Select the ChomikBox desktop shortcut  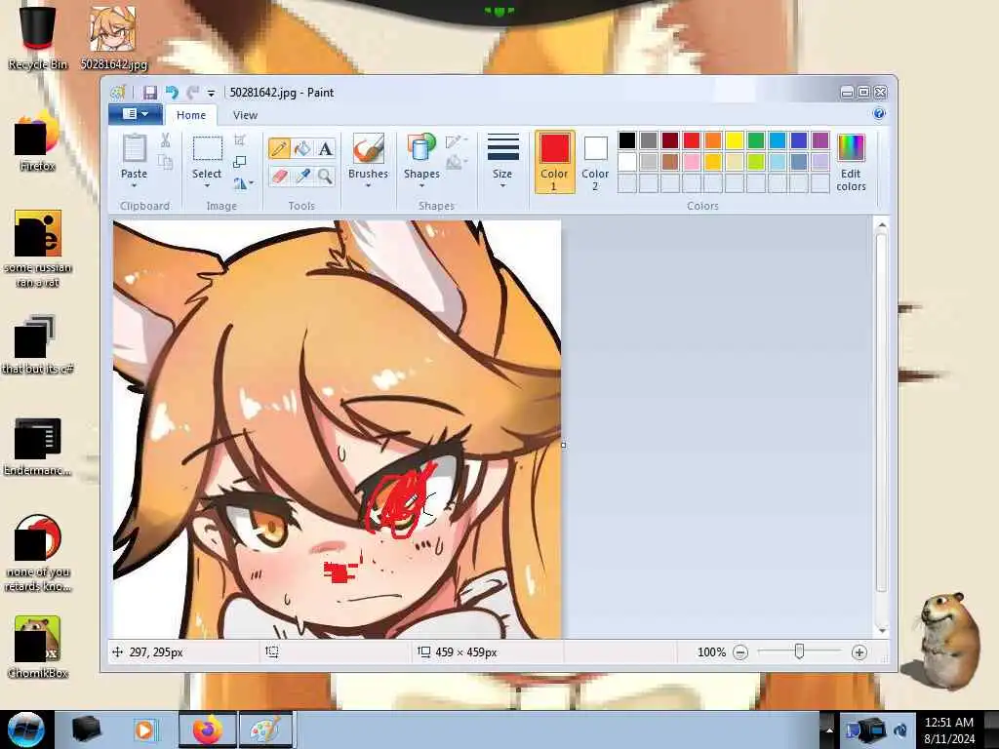[38, 647]
